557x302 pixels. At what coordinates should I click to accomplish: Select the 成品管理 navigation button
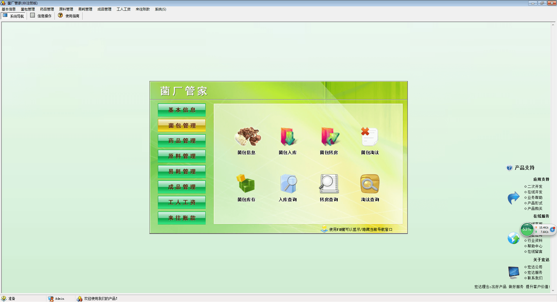[182, 187]
